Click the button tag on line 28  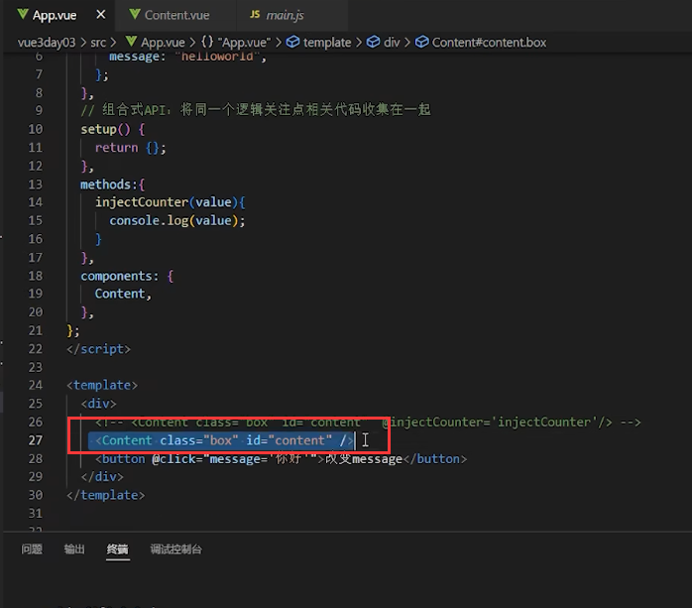(x=281, y=459)
